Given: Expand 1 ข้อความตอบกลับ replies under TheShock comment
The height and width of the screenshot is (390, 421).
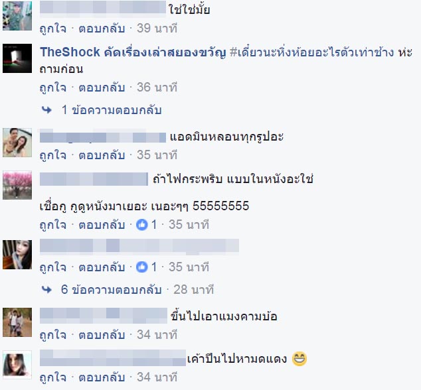Looking at the screenshot, I should (112, 110).
